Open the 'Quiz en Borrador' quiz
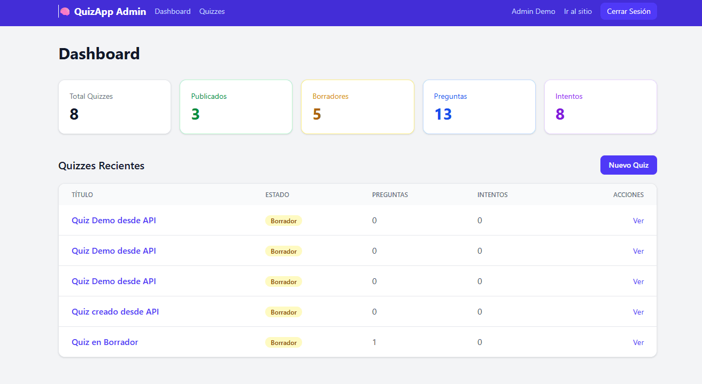702x384 pixels. click(105, 342)
